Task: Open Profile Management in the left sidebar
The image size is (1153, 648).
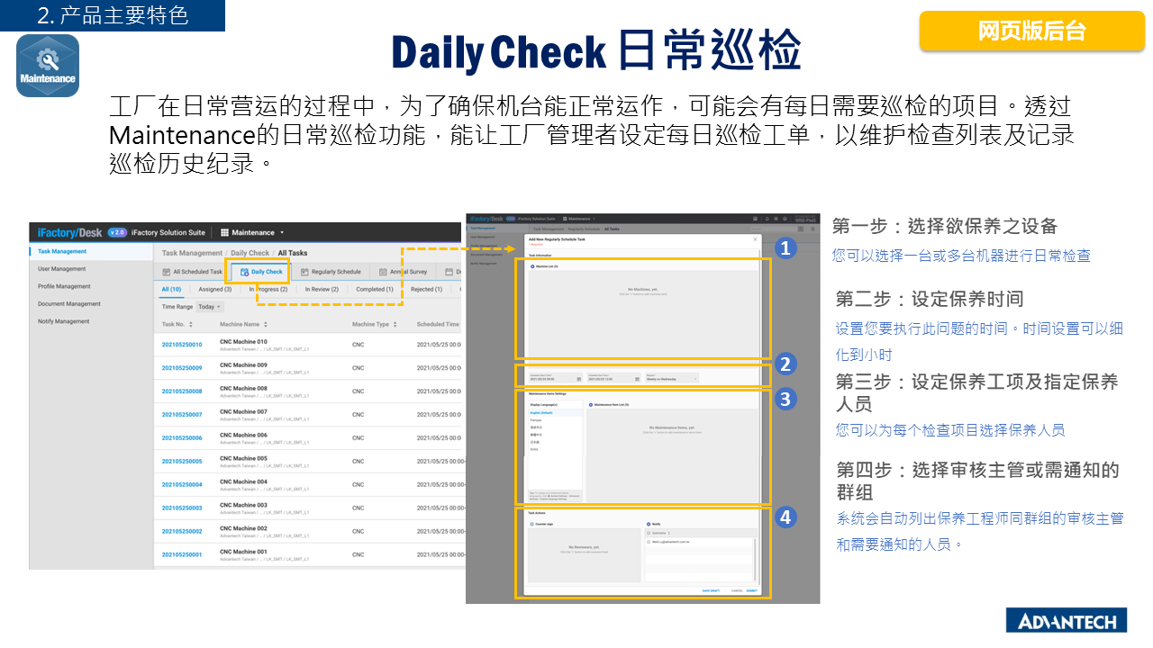Action: pos(64,286)
